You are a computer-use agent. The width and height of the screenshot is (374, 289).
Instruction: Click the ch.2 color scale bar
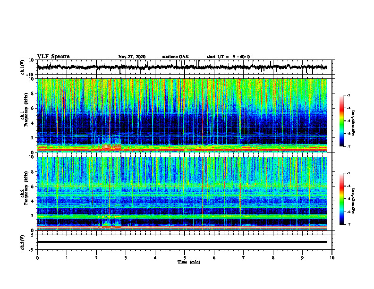[342, 199]
